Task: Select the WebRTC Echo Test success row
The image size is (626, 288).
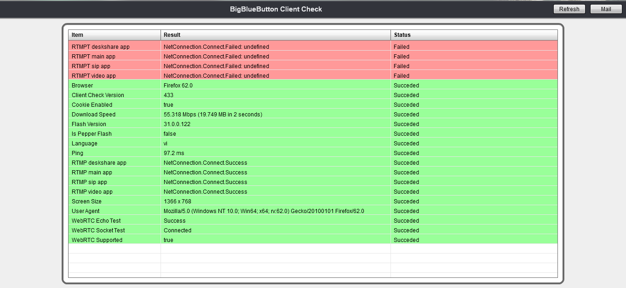Action: point(174,220)
